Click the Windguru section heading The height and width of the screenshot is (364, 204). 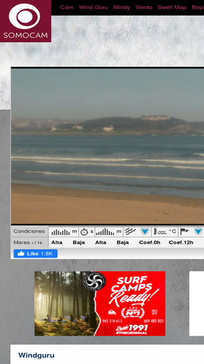point(36,355)
